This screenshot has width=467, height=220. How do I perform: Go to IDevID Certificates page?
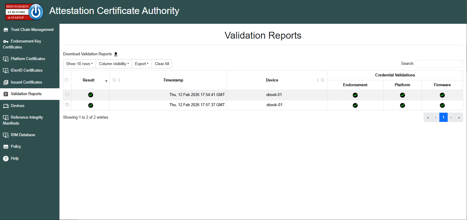click(27, 70)
